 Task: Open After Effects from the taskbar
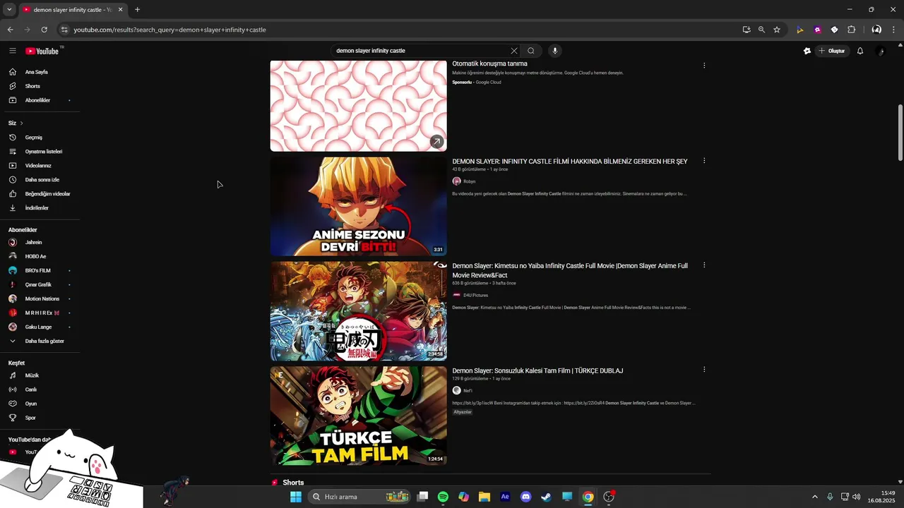pyautogui.click(x=505, y=497)
